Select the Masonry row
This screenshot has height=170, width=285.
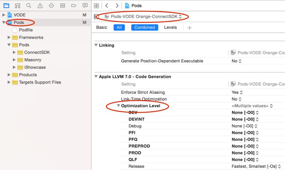pyautogui.click(x=46, y=60)
